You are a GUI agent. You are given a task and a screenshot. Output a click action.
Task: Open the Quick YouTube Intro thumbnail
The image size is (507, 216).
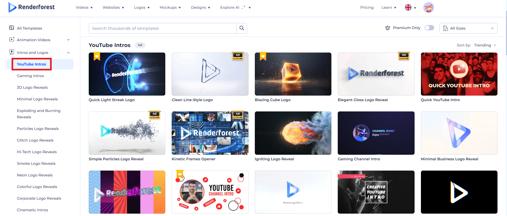(459, 74)
